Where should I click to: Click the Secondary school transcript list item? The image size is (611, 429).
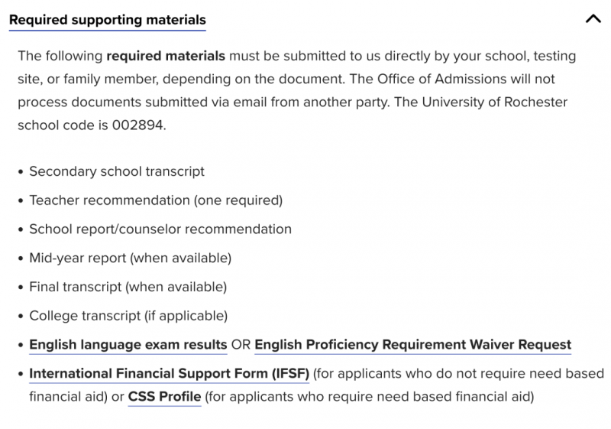[x=117, y=171]
